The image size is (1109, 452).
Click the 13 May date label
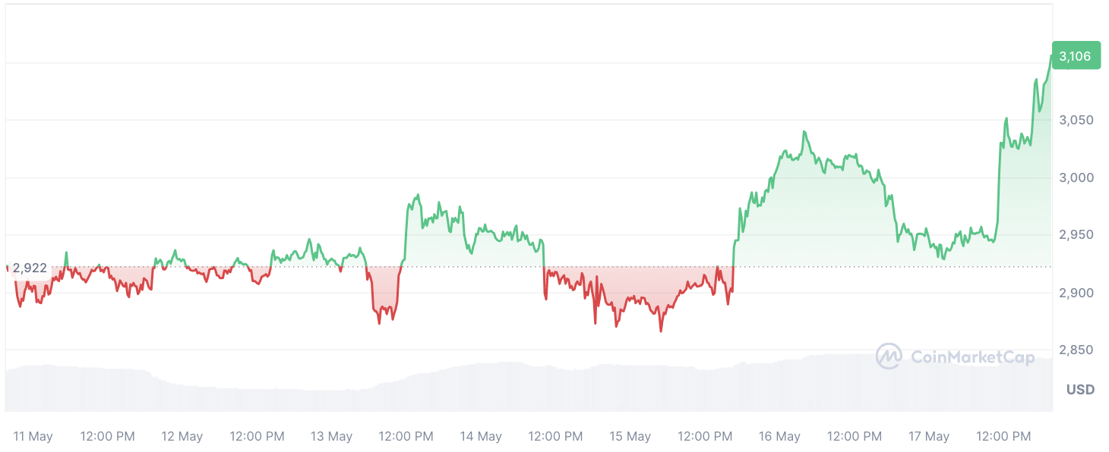point(332,436)
